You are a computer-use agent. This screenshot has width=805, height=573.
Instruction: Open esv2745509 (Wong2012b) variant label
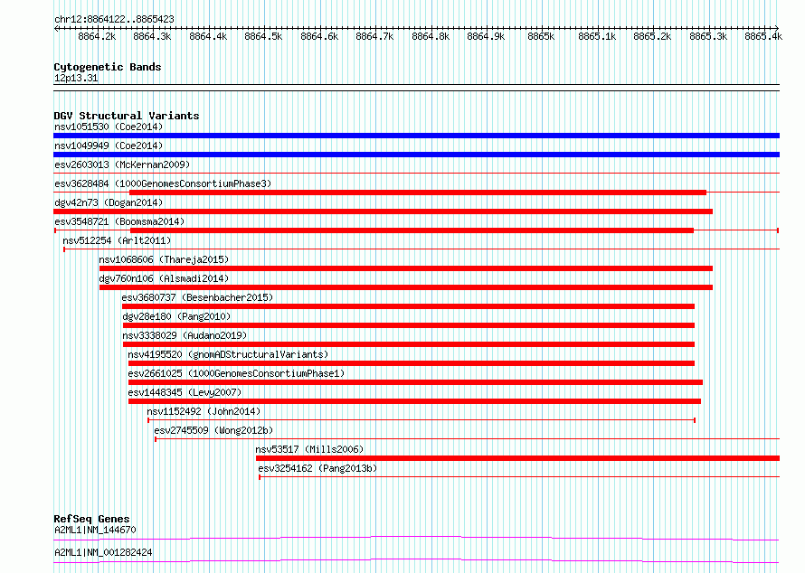pos(213,430)
